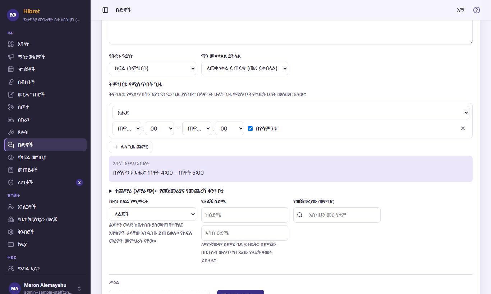Click the giving icon beside ስጦታ
491x294 pixels.
pyautogui.click(x=11, y=107)
